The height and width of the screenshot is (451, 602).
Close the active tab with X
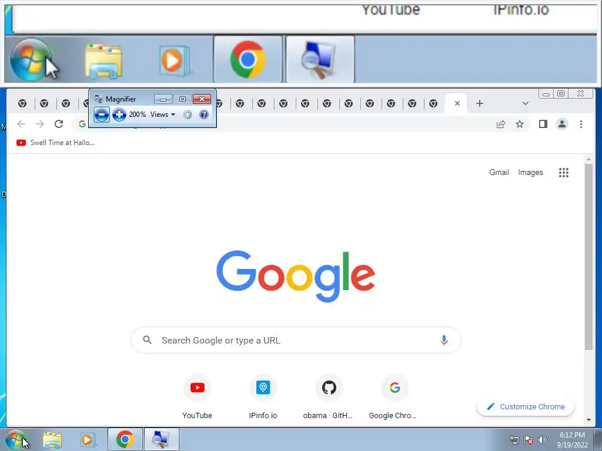(x=457, y=103)
